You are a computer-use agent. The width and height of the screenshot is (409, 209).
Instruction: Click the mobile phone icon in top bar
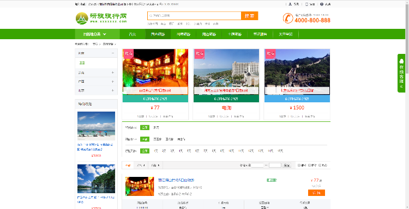coord(306,4)
